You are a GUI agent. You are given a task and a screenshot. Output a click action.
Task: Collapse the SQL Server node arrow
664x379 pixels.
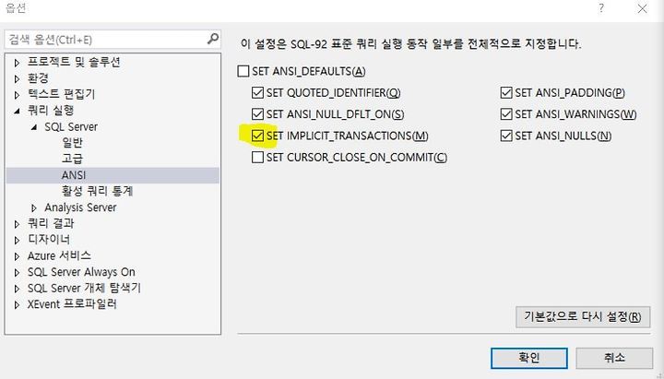tap(34, 127)
